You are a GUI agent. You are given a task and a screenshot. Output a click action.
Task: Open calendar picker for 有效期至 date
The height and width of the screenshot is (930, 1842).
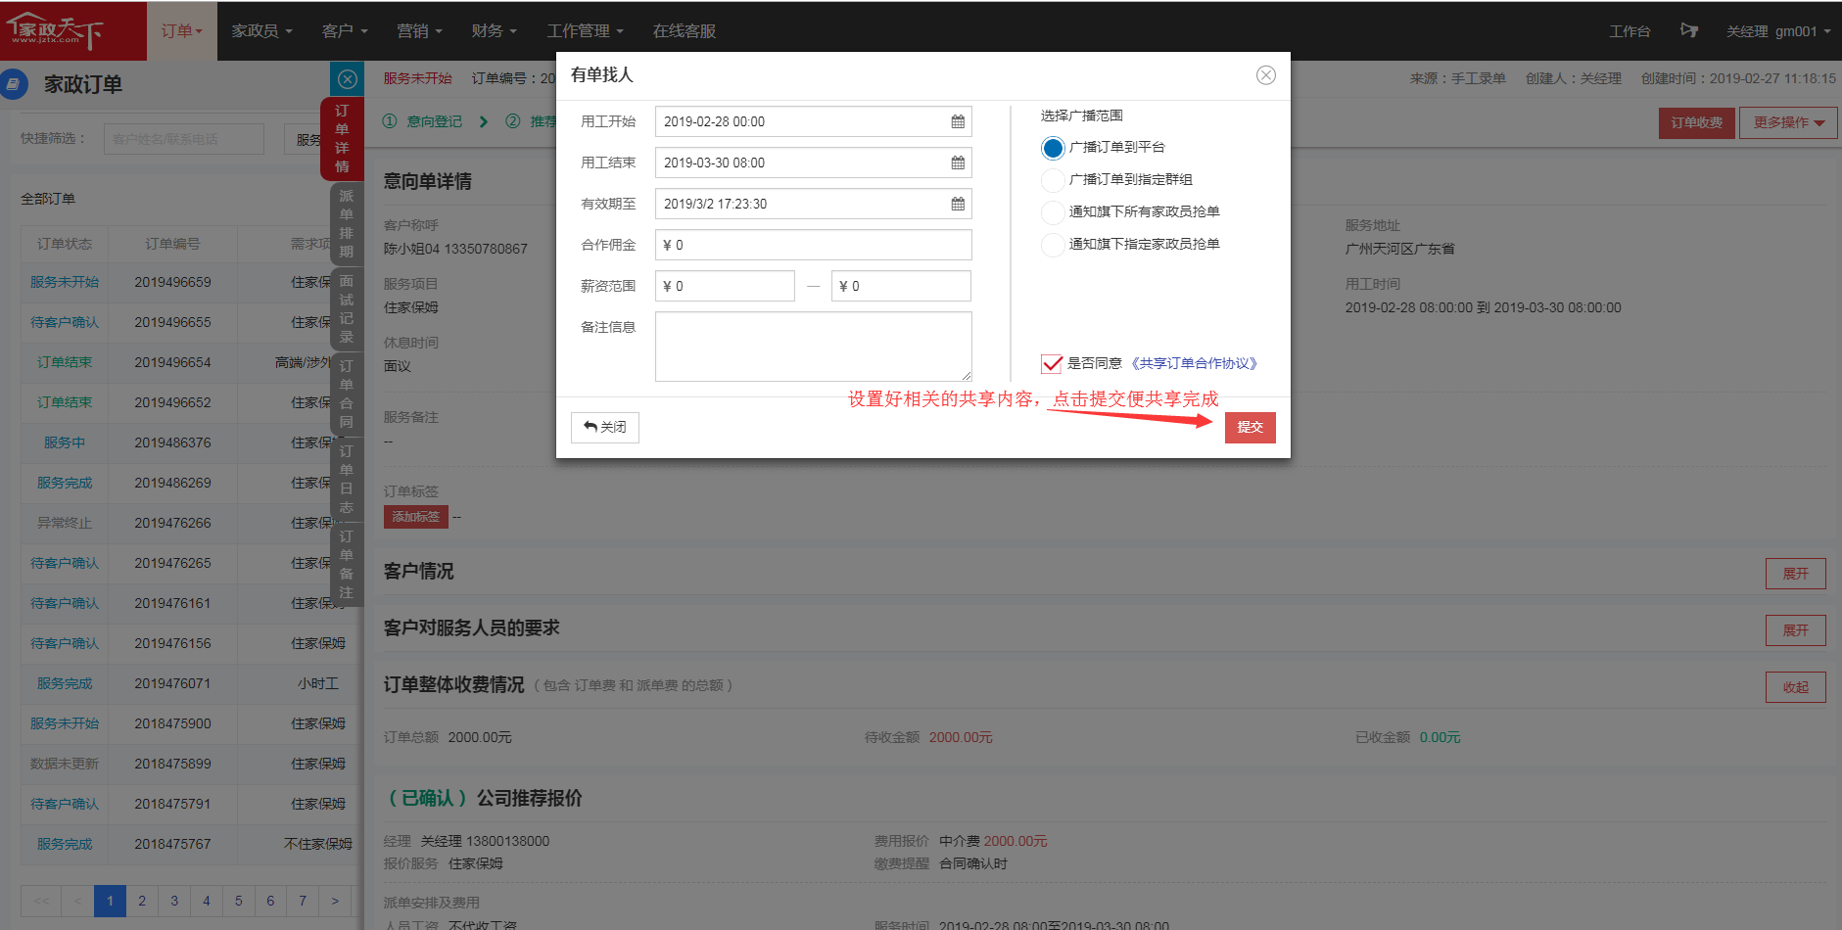tap(958, 204)
